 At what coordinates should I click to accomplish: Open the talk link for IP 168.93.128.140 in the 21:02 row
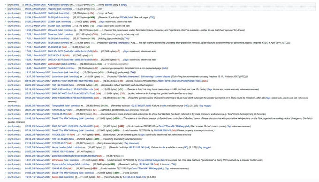pos(71,152)
